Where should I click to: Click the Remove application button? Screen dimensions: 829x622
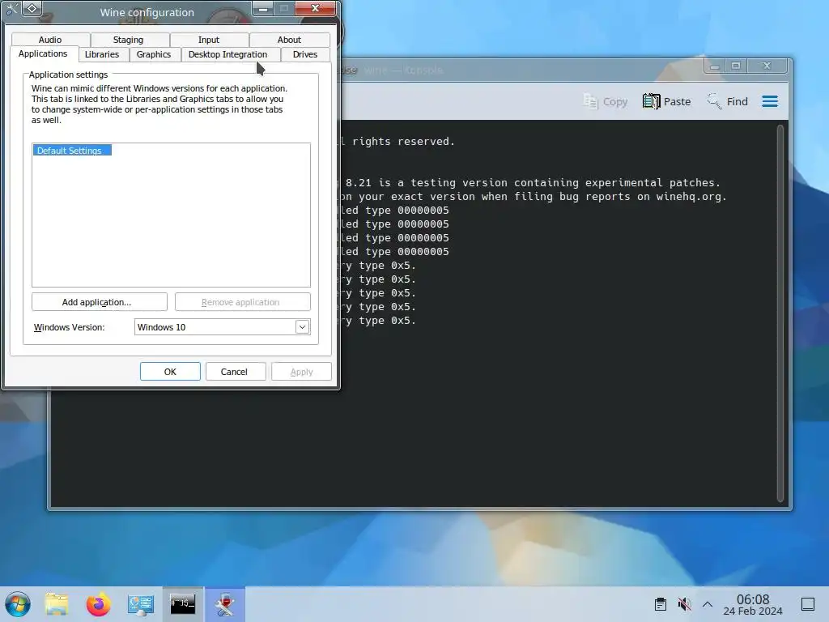(x=242, y=302)
